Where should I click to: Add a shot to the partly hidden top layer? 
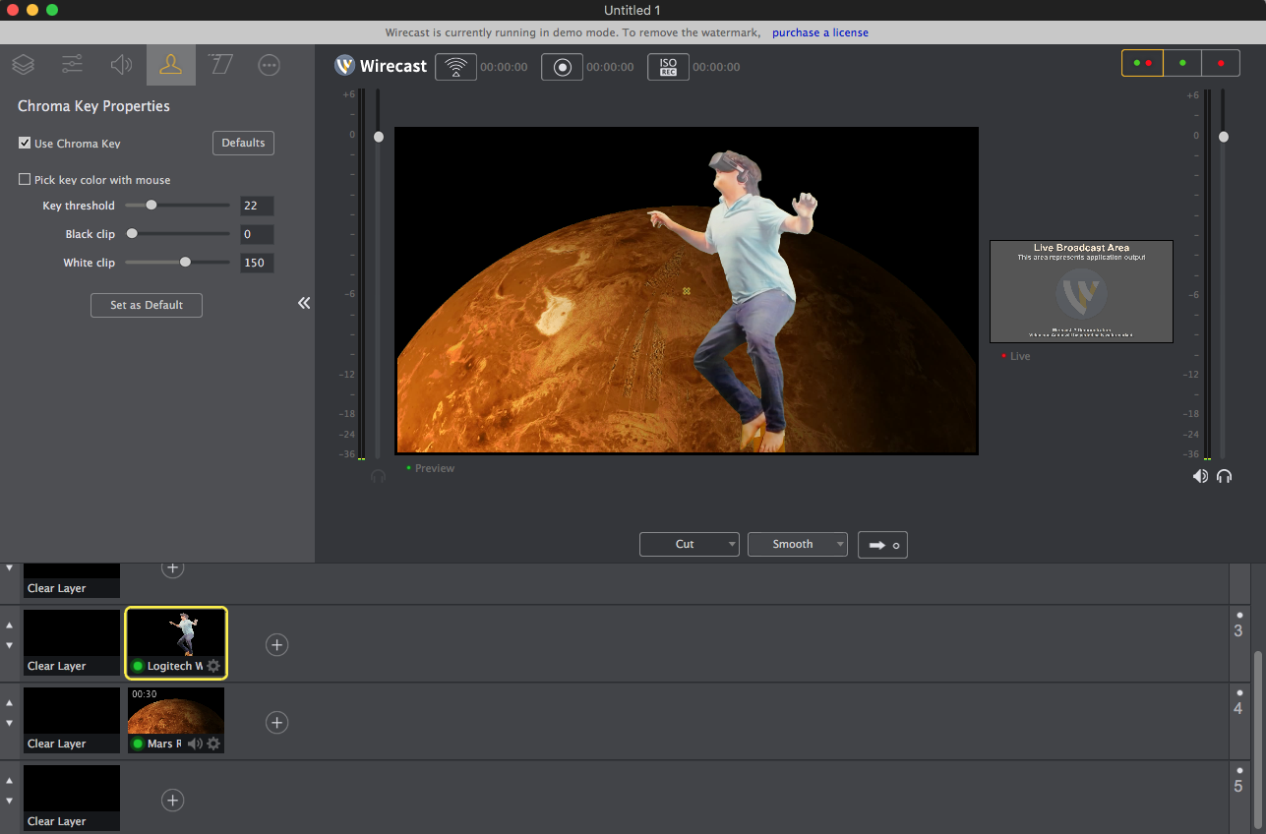[x=173, y=567]
